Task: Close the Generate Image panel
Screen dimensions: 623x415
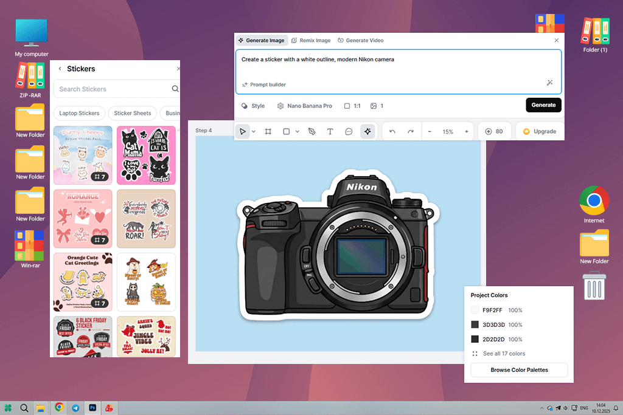Action: click(x=556, y=41)
